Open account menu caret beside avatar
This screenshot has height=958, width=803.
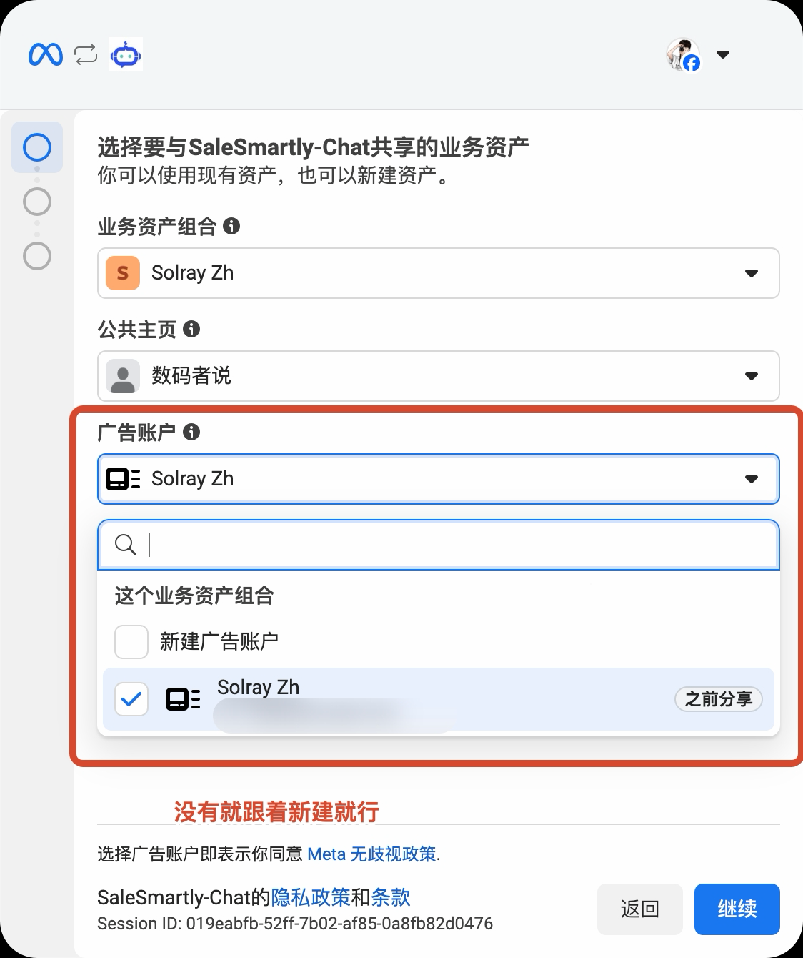[x=723, y=54]
